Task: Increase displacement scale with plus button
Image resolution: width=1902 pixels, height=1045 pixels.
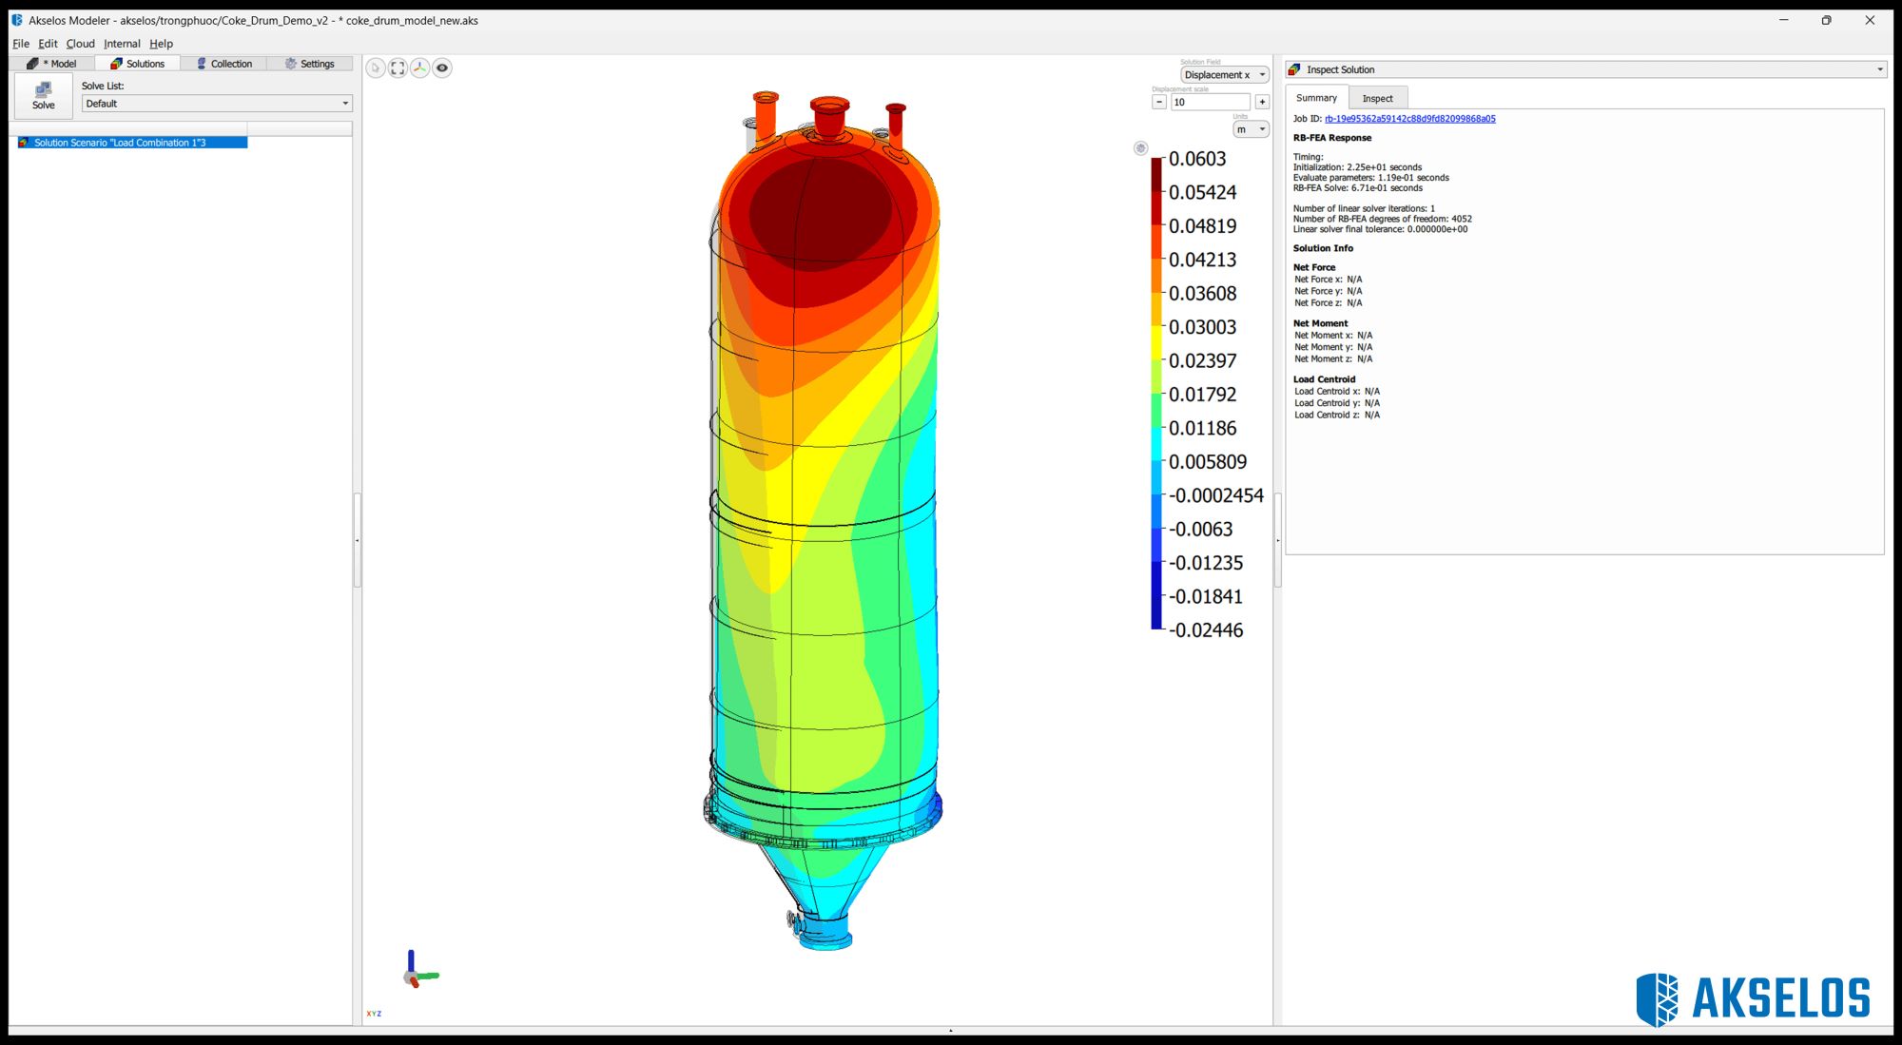Action: coord(1262,101)
